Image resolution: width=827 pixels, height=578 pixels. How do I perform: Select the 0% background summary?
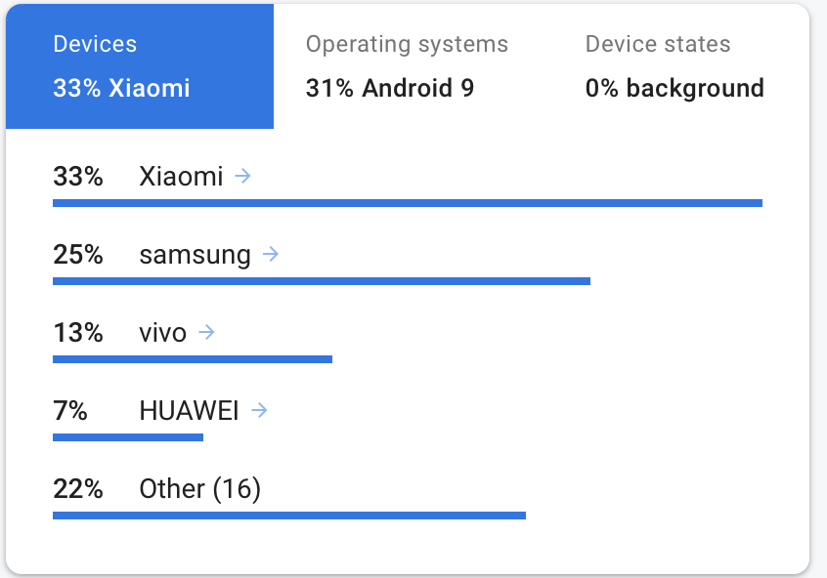coord(675,88)
